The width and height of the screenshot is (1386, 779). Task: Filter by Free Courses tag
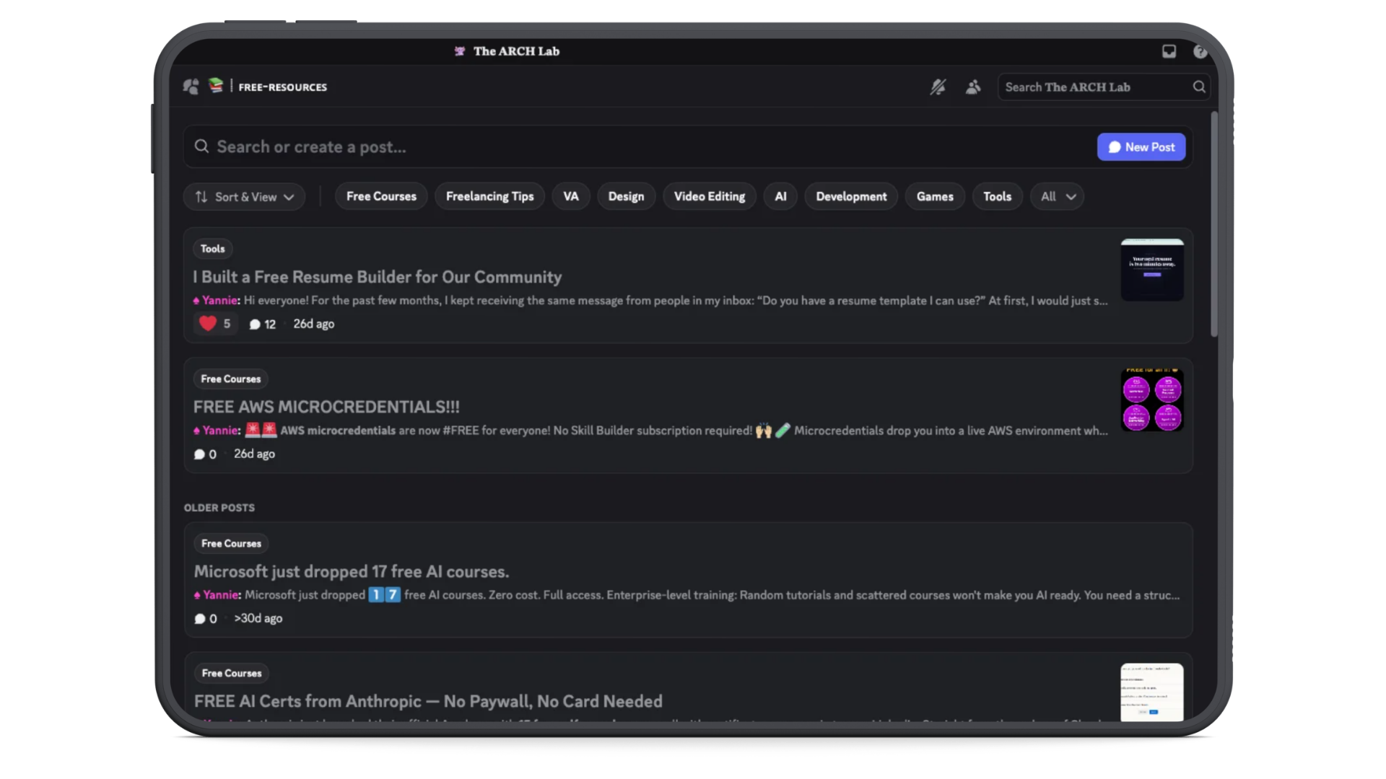click(381, 197)
